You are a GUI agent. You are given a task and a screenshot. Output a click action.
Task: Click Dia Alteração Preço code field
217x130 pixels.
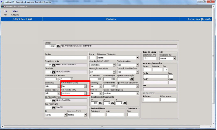(x=48, y=100)
